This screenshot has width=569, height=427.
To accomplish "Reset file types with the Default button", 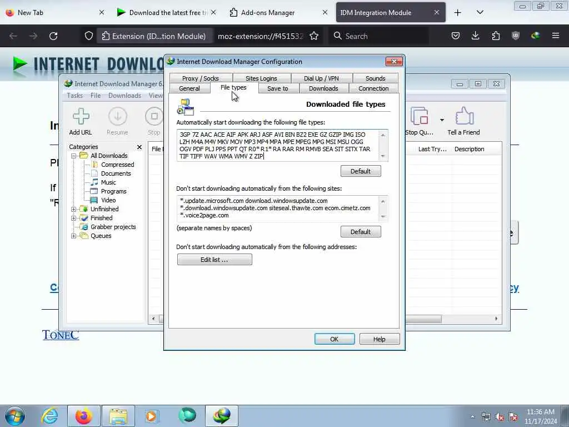I will [361, 171].
